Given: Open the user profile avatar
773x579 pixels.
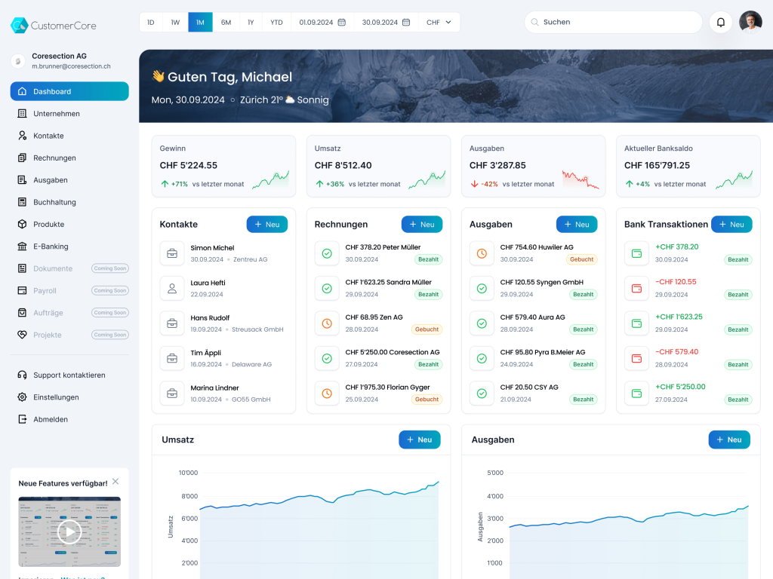Looking at the screenshot, I should (x=750, y=22).
